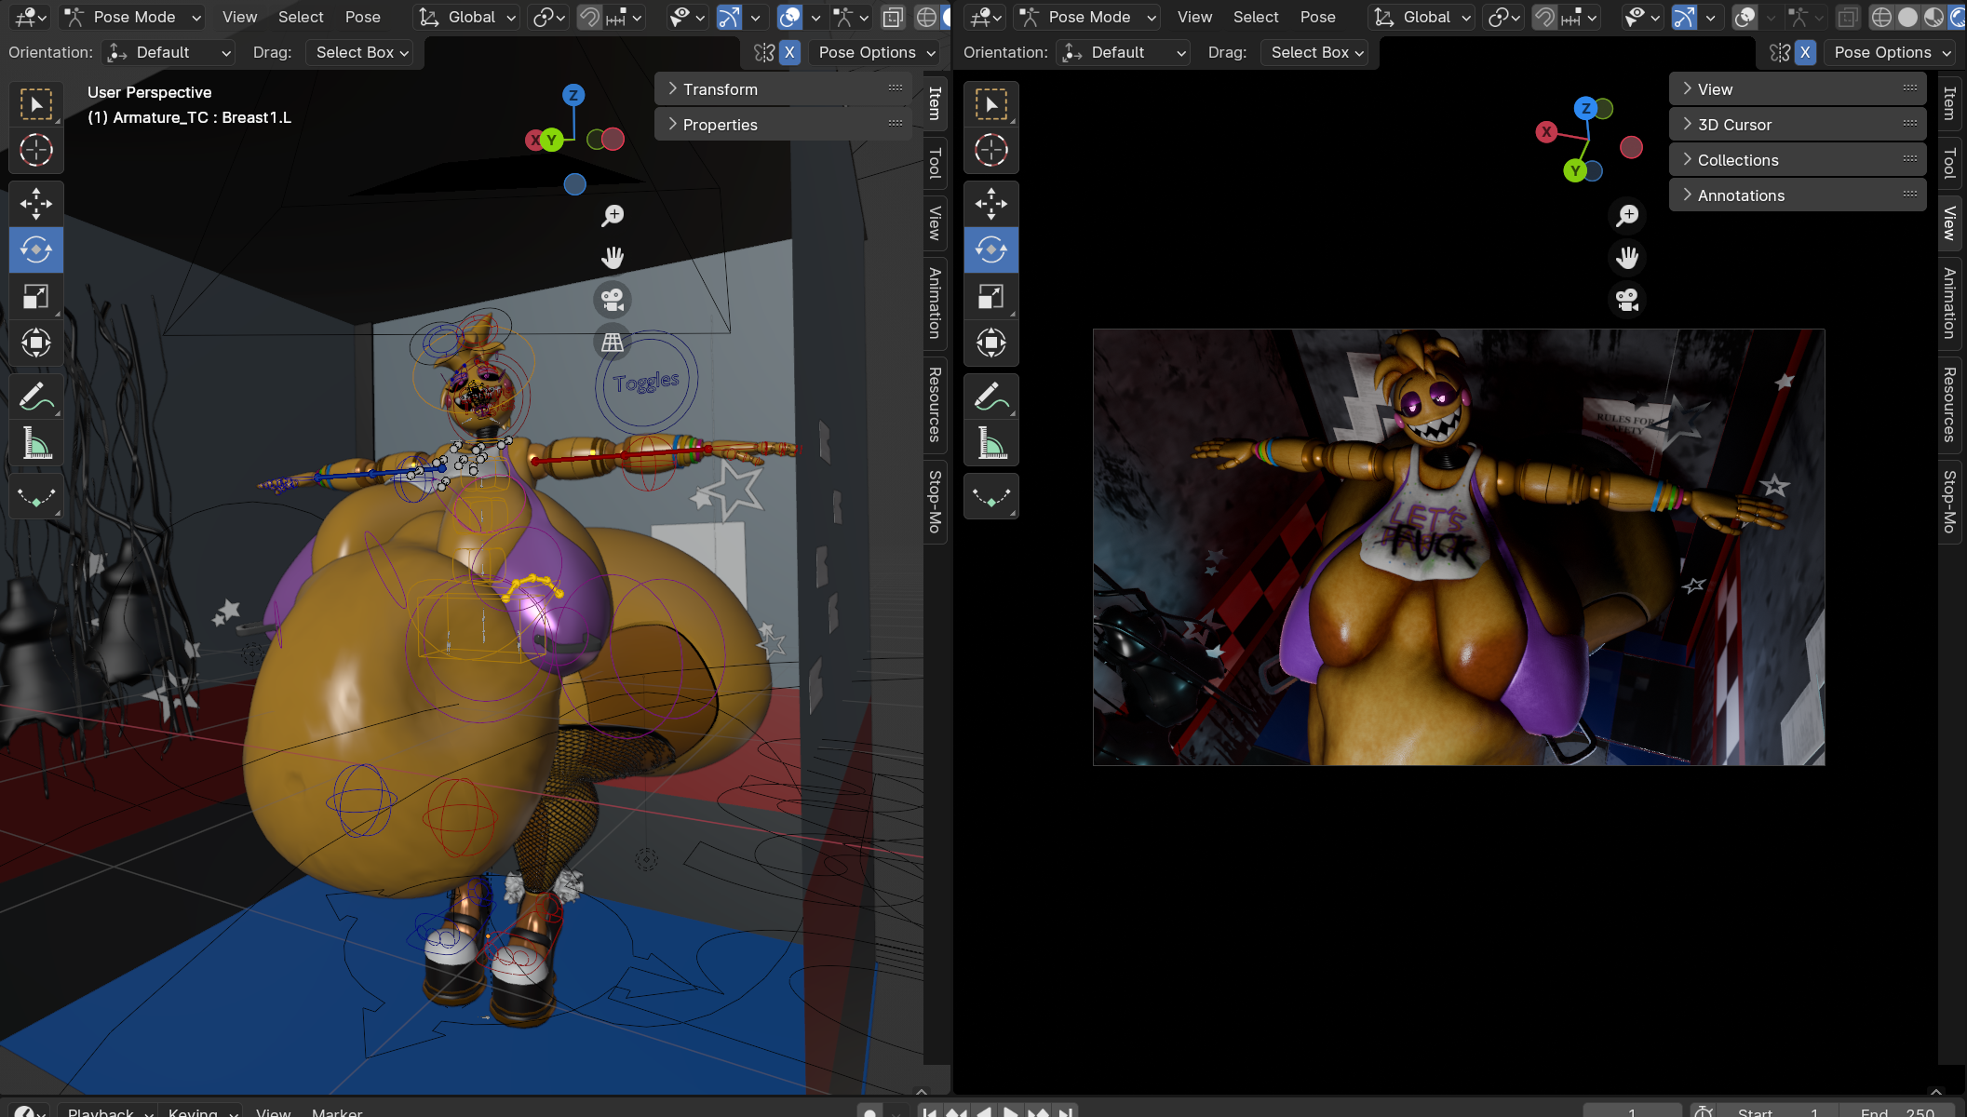The height and width of the screenshot is (1117, 1967).
Task: Activate the Transform tool in left viewport
Action: [x=36, y=343]
